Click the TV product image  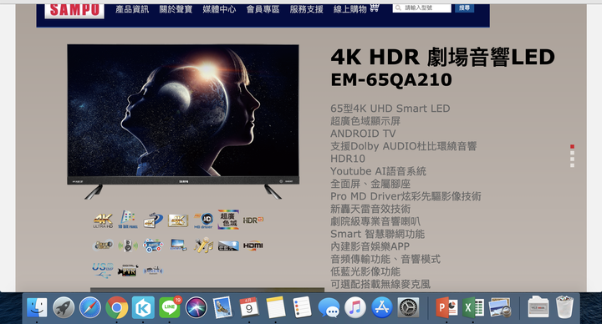click(x=183, y=122)
